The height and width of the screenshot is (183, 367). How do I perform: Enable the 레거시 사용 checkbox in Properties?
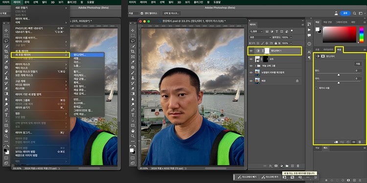(317, 88)
